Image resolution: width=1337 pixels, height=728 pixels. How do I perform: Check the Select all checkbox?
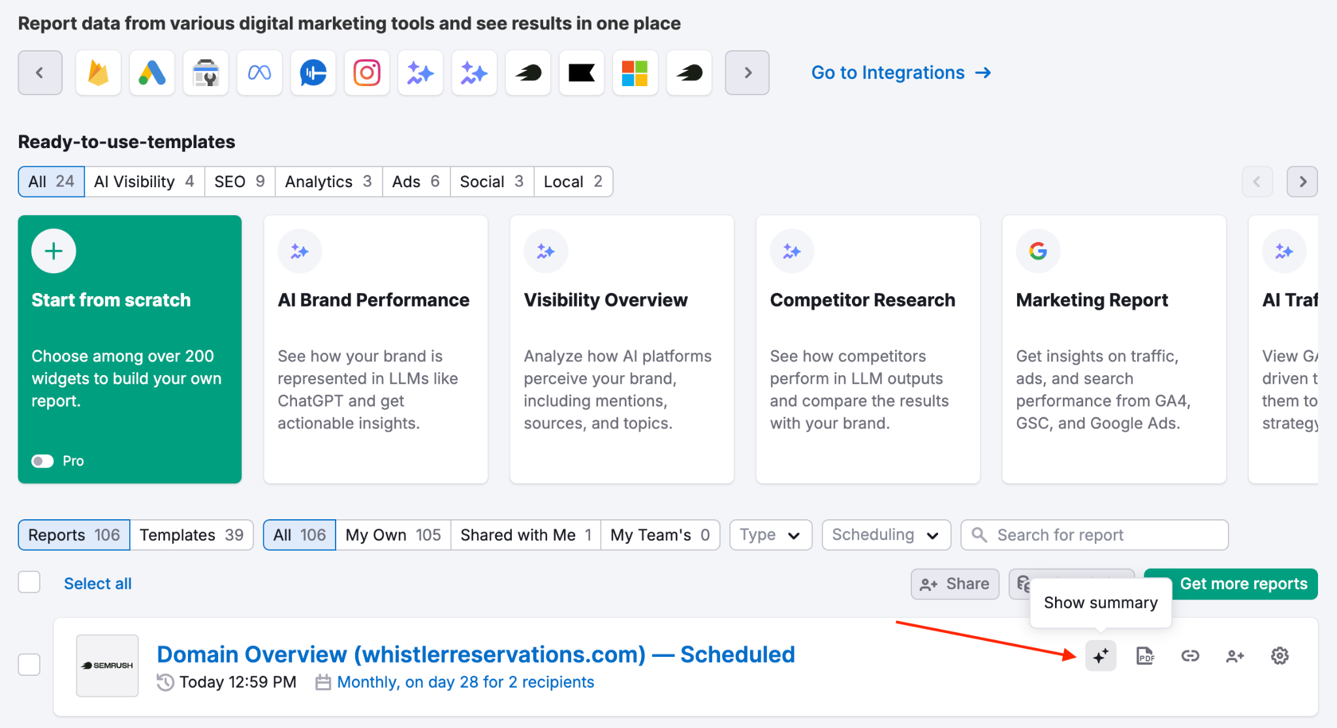[x=29, y=582]
